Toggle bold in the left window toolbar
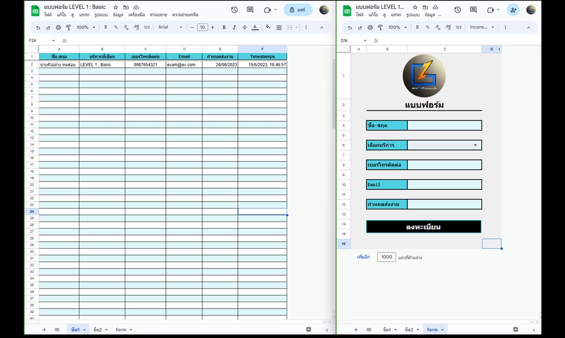This screenshot has height=338, width=565. (x=224, y=28)
